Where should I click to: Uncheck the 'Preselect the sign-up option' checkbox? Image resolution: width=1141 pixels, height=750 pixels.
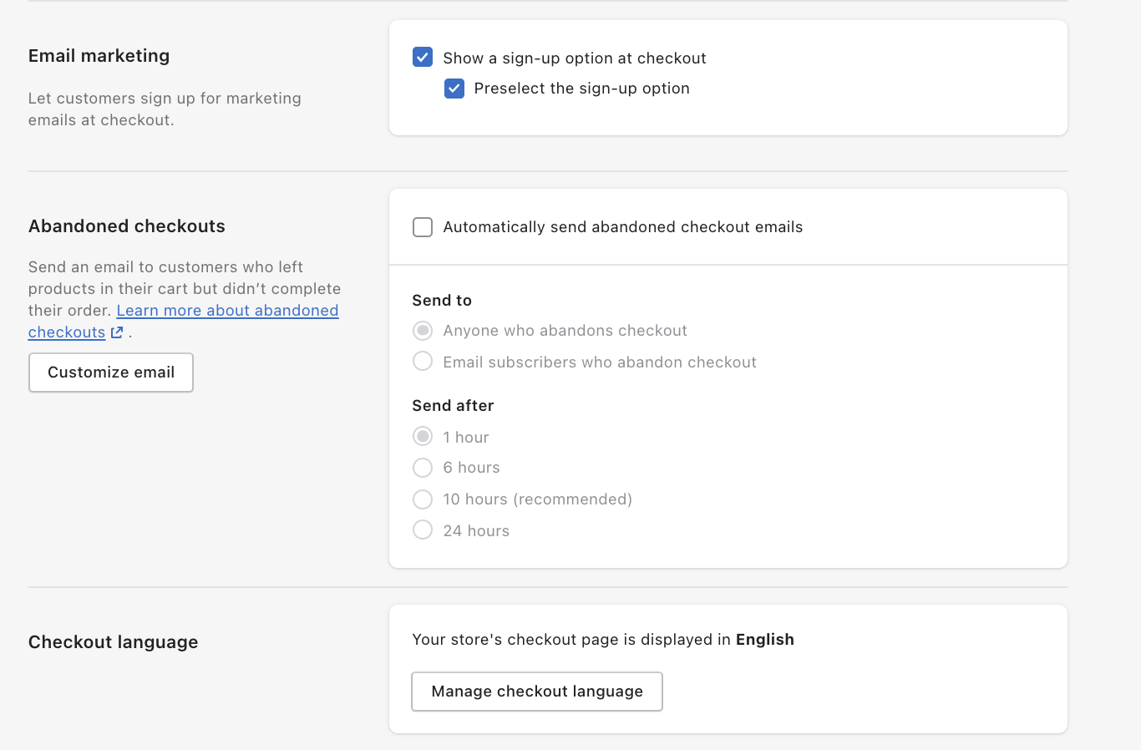(454, 89)
